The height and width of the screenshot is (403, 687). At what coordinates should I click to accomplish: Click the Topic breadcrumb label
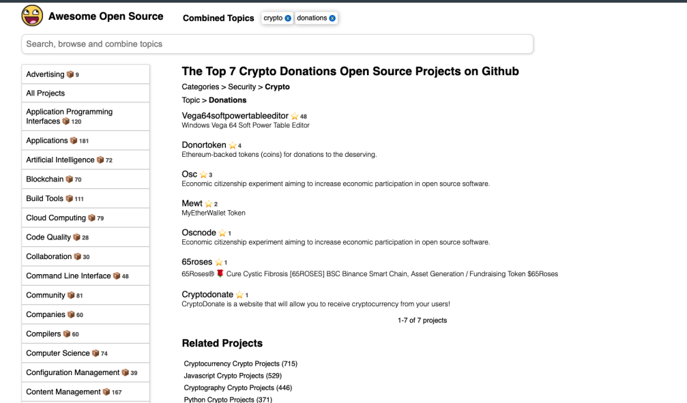(x=190, y=100)
